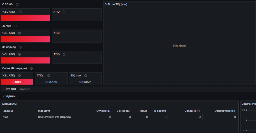The width and height of the screenshot is (256, 133).
Task: Sort table by Маршрут column header
Action: 44,111
